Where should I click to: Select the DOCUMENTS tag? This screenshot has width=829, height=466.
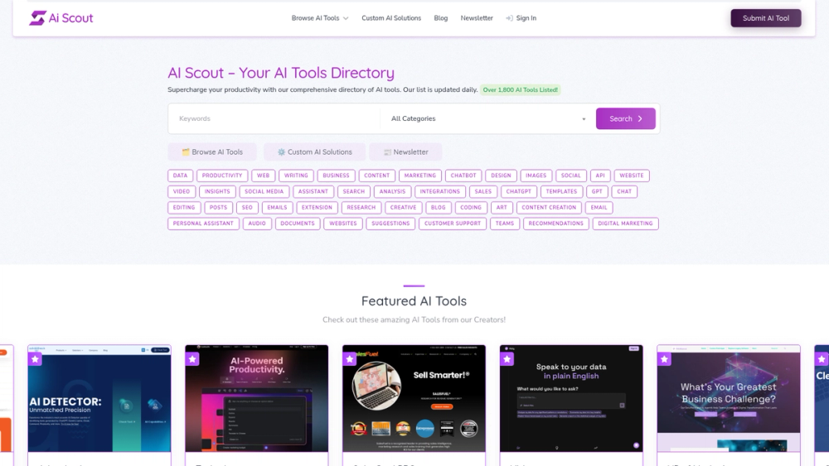pos(298,223)
